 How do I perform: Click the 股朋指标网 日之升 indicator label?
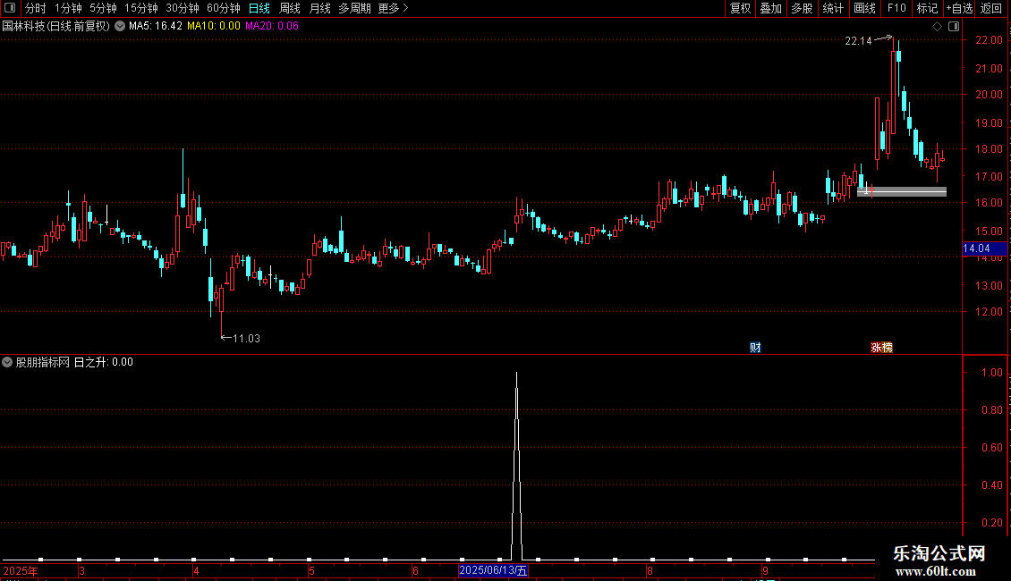pyautogui.click(x=74, y=362)
